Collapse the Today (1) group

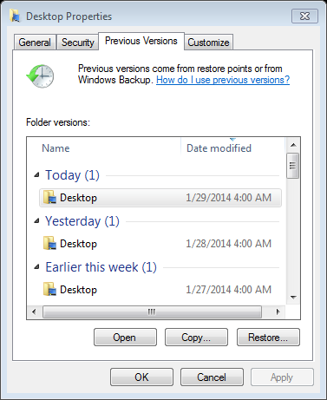36,174
